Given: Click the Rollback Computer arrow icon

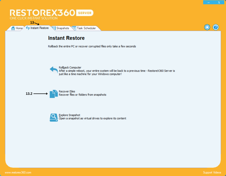Looking at the screenshot, I should 54,70.
